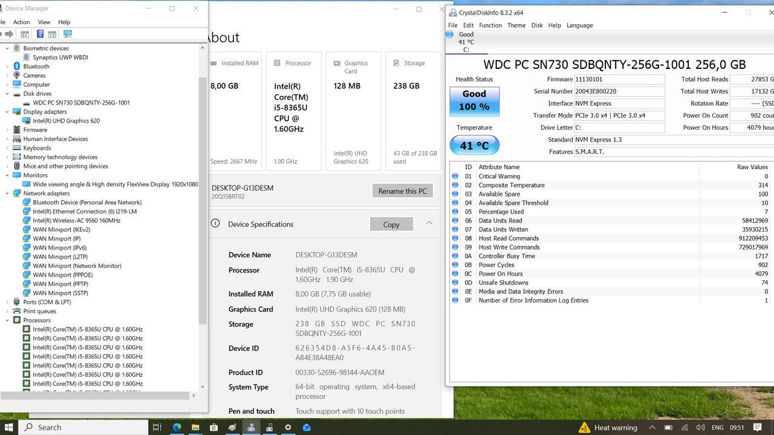The height and width of the screenshot is (435, 774).
Task: Select the WDC PC SN730 disk drive
Action: pyautogui.click(x=81, y=103)
